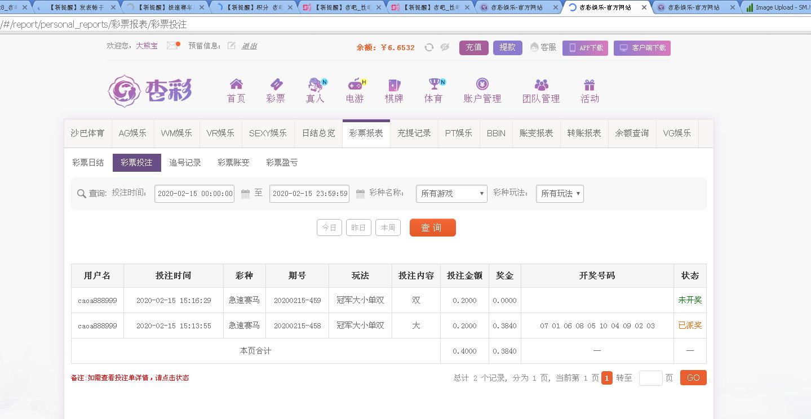Screen dimensions: 811x419
Task: Open 追号记录 sub-tab
Action: point(185,163)
